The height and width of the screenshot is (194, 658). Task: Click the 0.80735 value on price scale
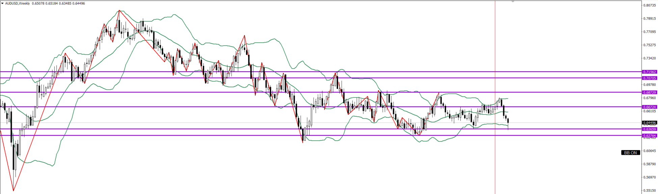point(650,5)
